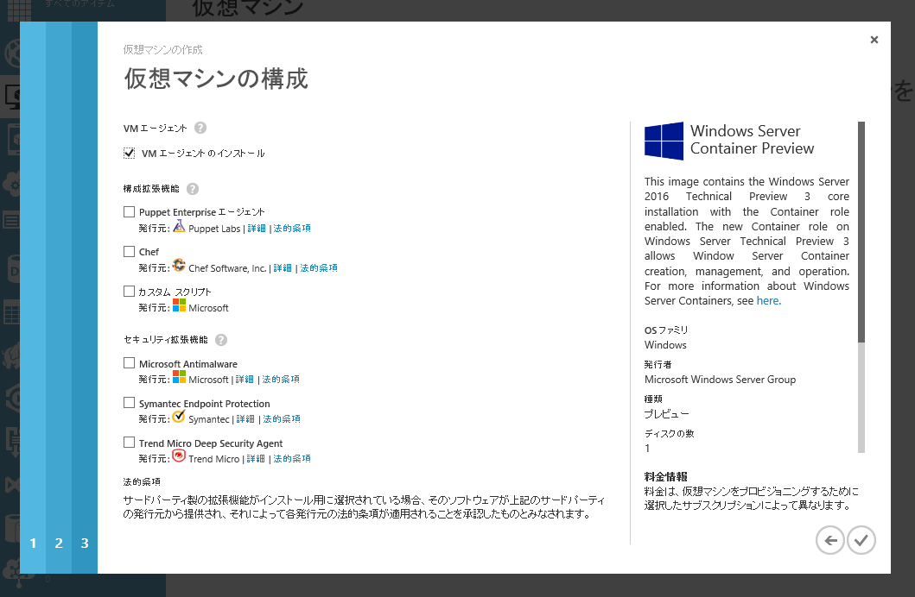Go back with the left arrow button
Screen dimensions: 915x597
[x=829, y=541]
